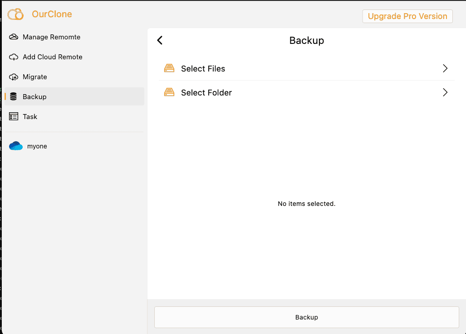Click the OurClone cloud logo icon
Image resolution: width=466 pixels, height=334 pixels.
tap(15, 14)
